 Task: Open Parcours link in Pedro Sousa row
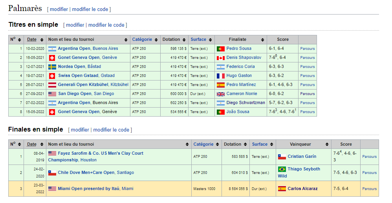pos(307,49)
